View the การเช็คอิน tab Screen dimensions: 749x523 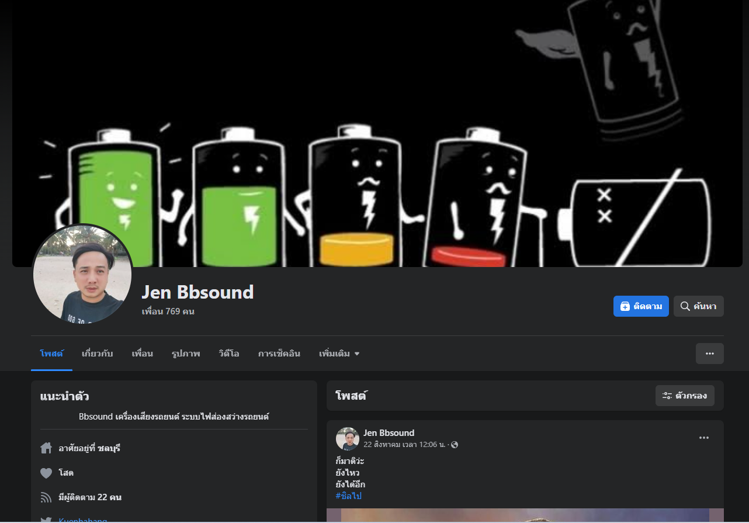point(279,354)
